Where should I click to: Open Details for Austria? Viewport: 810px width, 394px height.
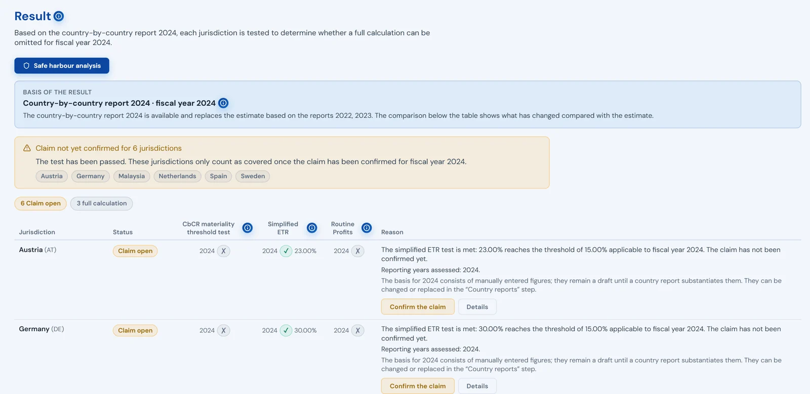[477, 307]
